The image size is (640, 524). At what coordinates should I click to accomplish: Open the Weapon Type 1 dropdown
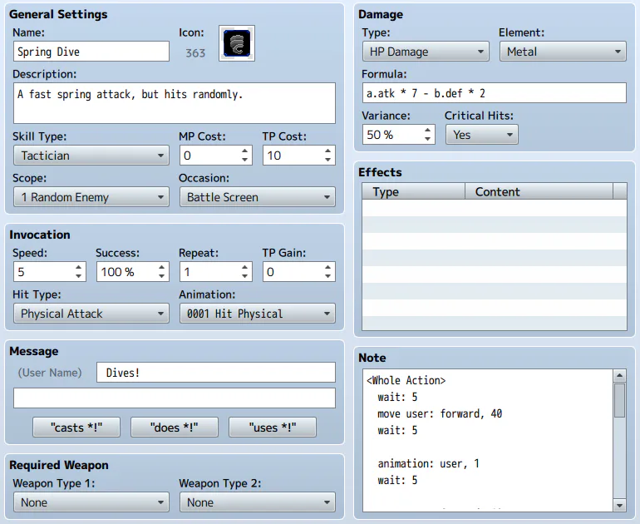click(91, 502)
